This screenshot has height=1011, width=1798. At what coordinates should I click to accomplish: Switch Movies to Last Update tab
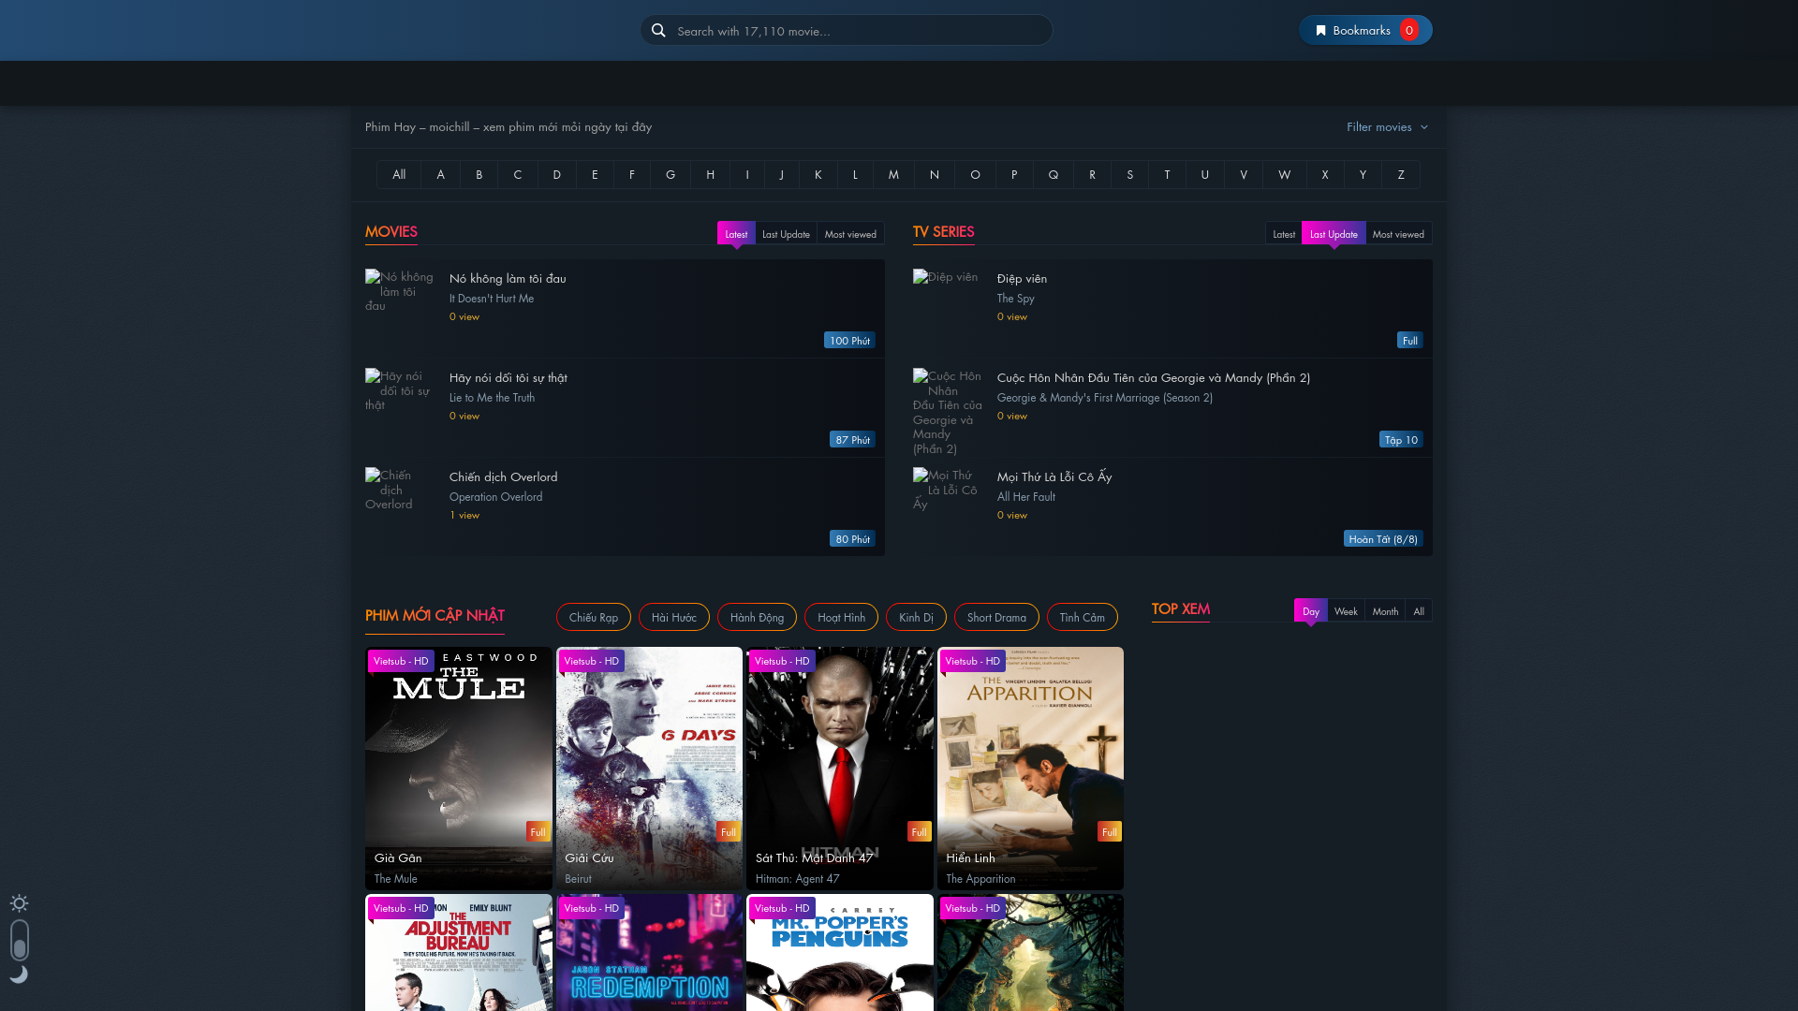point(786,234)
